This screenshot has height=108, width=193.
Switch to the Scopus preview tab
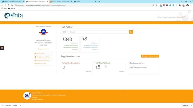pyautogui.click(x=61, y=2)
